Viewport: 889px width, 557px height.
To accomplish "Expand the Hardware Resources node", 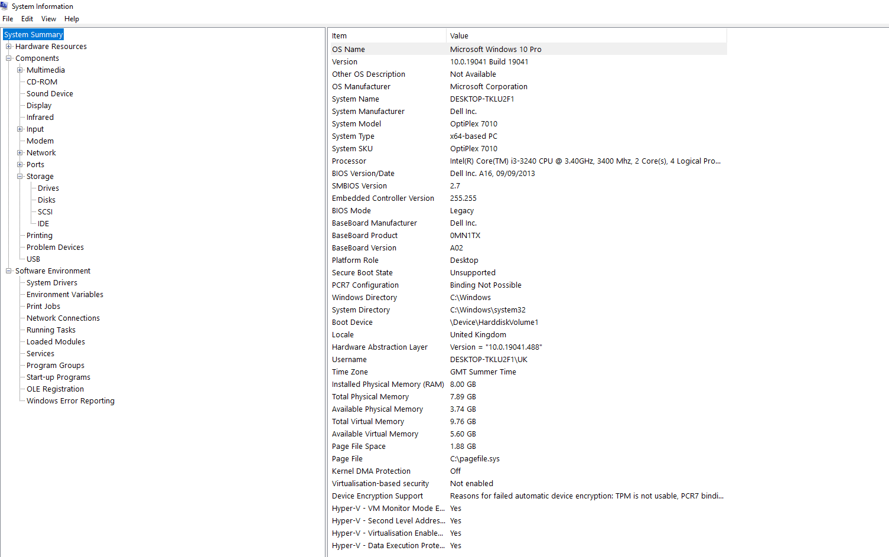I will tap(9, 47).
